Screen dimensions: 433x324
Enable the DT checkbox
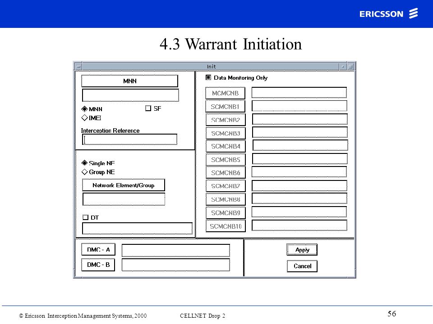coord(85,217)
